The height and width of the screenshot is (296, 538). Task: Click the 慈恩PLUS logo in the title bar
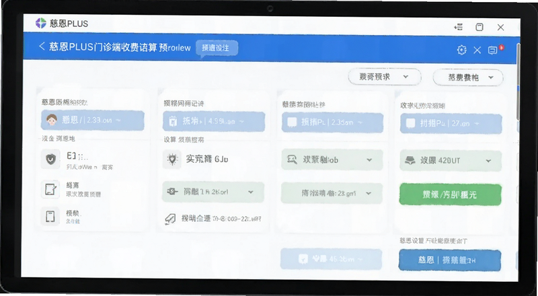[41, 24]
